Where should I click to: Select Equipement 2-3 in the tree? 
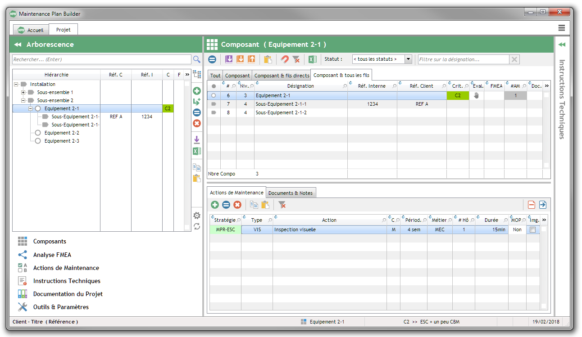pos(62,141)
